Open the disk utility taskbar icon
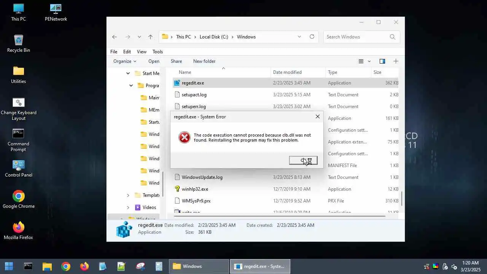487x274 pixels. tap(140, 266)
